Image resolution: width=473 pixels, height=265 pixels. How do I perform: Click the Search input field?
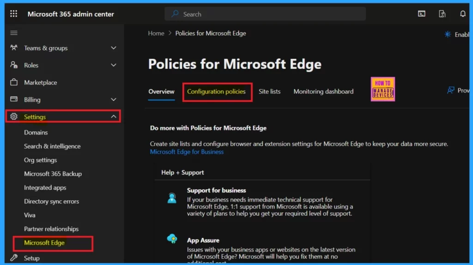tap(265, 14)
